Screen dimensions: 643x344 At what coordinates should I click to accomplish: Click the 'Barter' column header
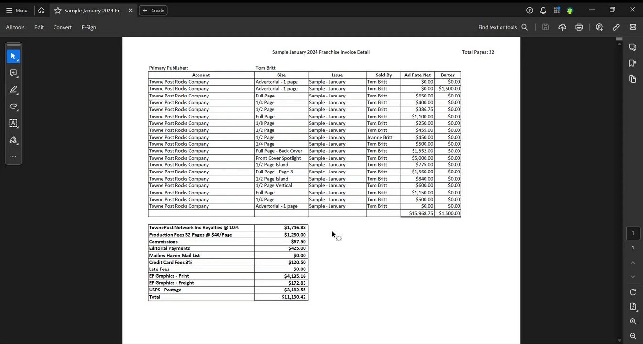(447, 75)
